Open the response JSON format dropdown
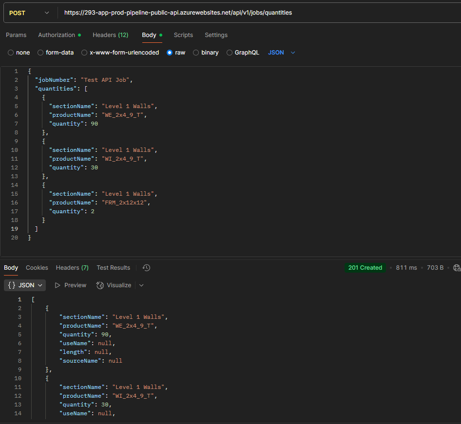This screenshot has width=461, height=424. [x=25, y=285]
